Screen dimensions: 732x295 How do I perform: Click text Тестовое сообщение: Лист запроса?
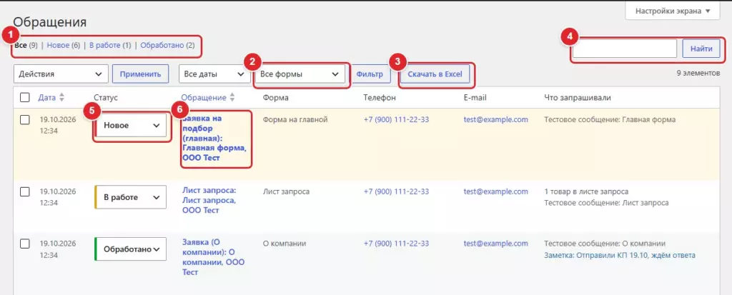[x=606, y=203]
